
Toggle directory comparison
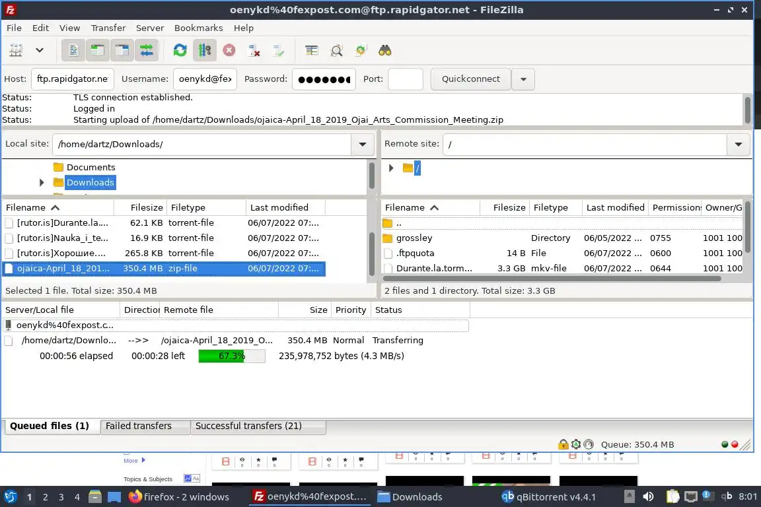coord(336,50)
